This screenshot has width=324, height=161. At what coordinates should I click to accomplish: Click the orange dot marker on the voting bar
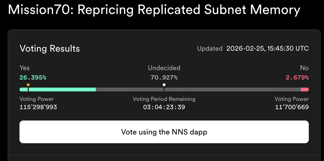pos(28,85)
